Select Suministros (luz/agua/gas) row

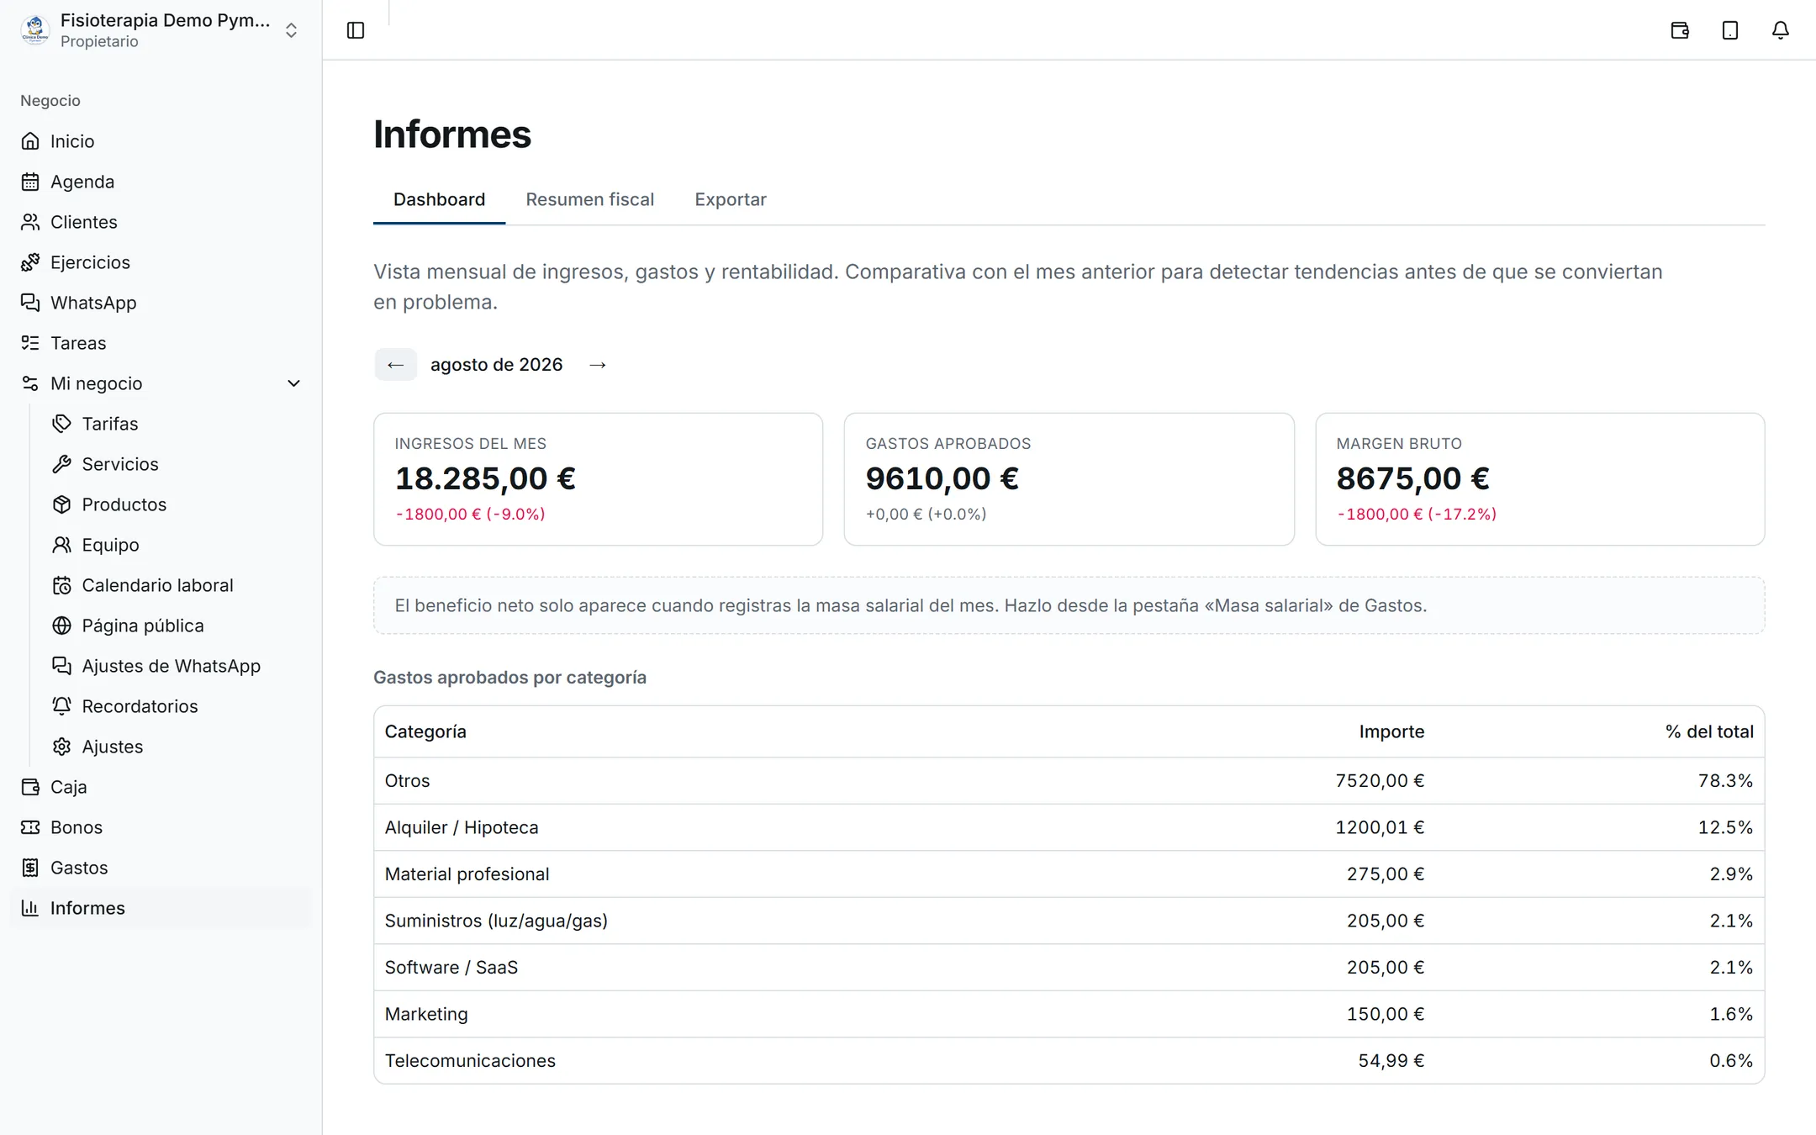tap(1069, 921)
